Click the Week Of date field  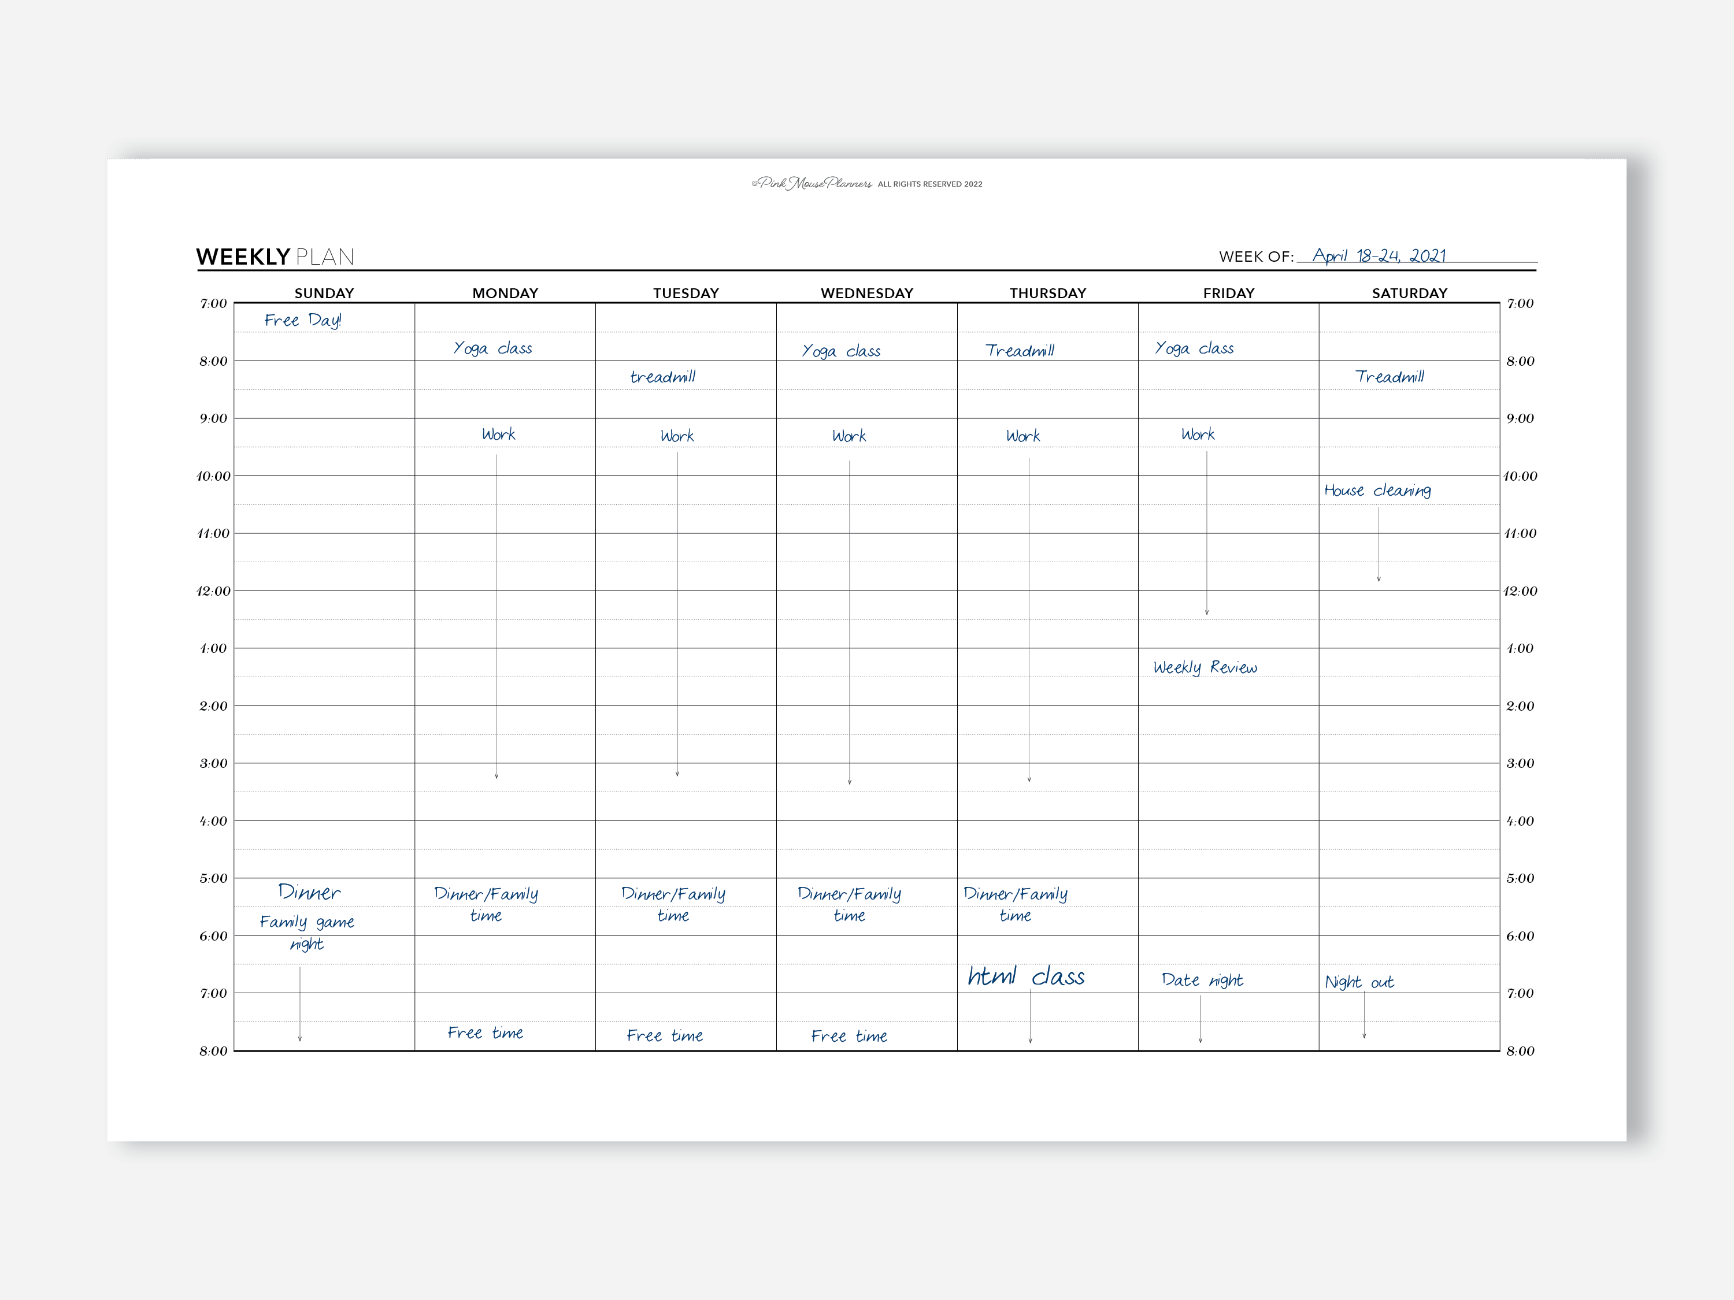tap(1380, 255)
